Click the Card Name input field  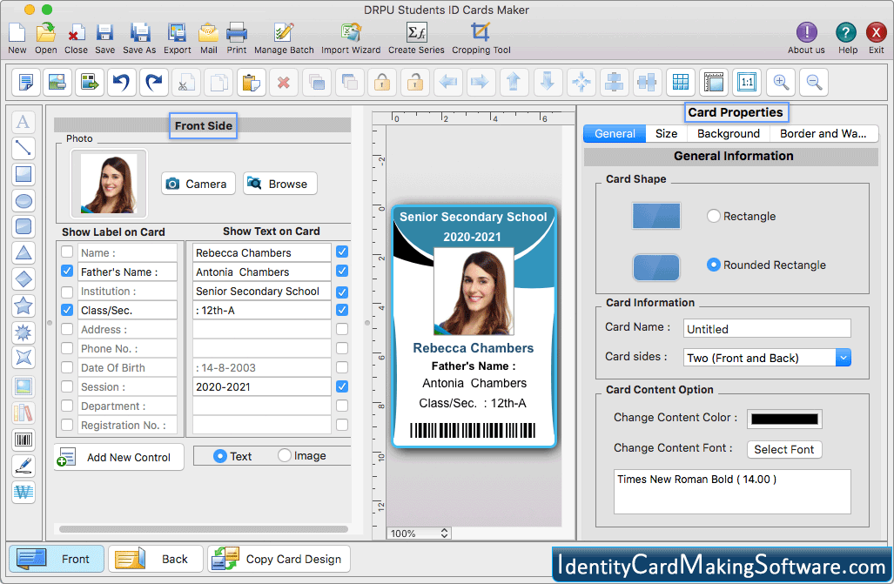(x=767, y=328)
